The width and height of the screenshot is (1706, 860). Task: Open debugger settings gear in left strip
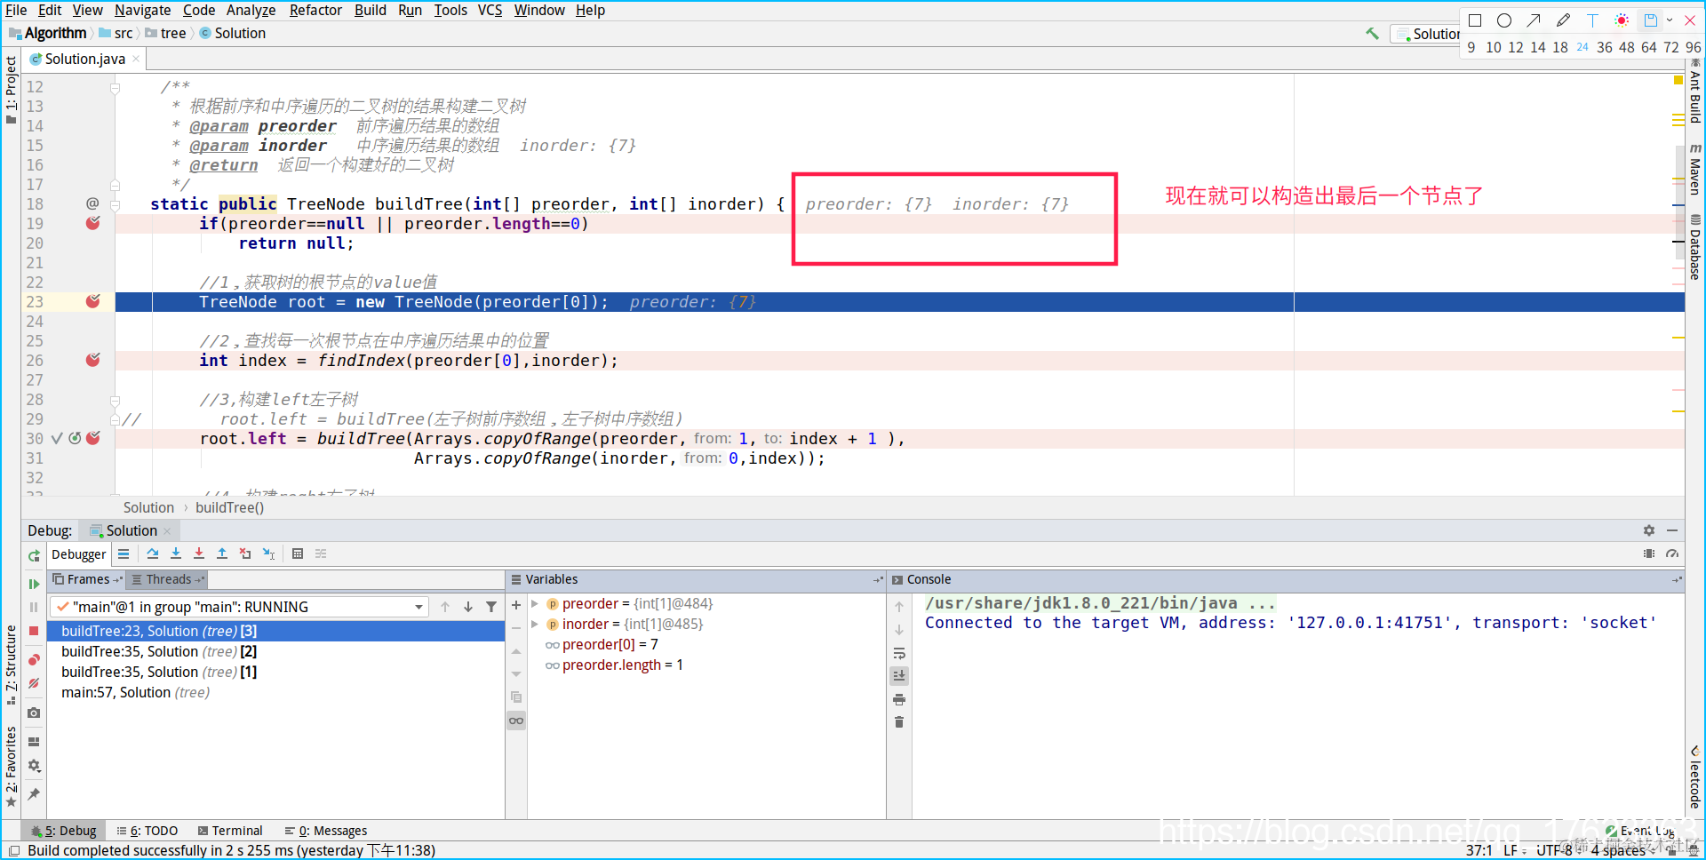click(x=34, y=766)
